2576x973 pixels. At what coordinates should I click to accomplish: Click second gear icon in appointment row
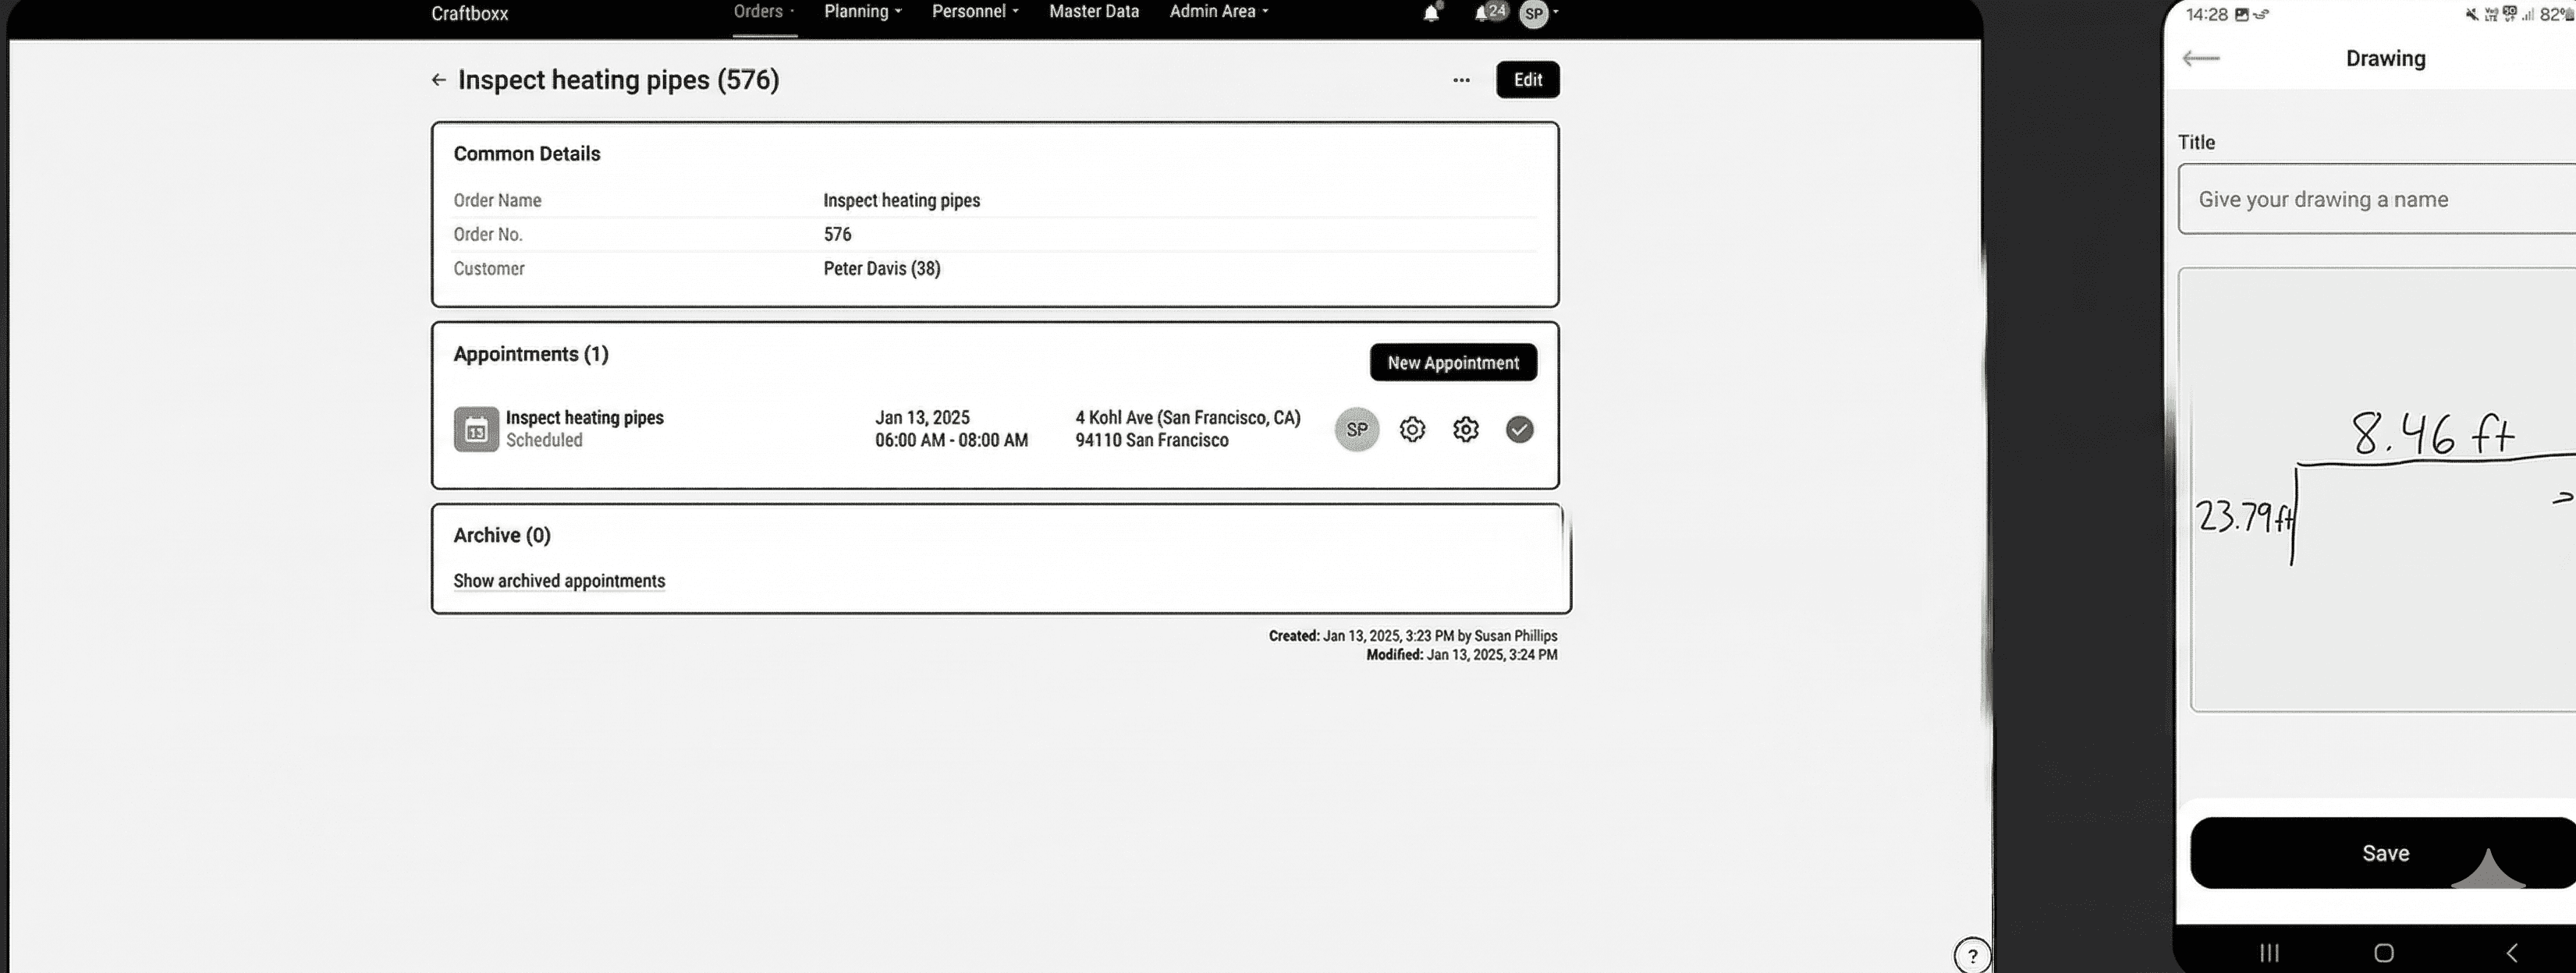coord(1465,430)
